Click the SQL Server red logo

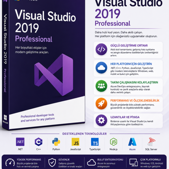[151, 141]
